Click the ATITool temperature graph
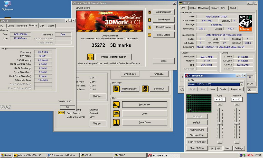Image resolution: width=263 pixels, height=158 pixels. (x=199, y=103)
